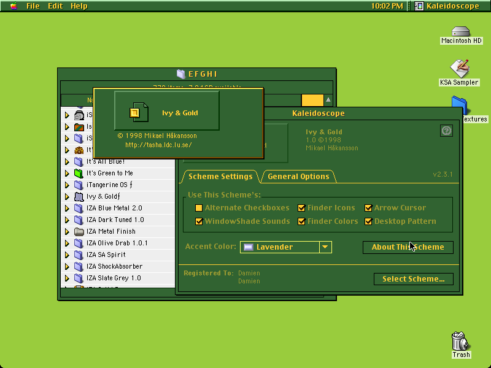491x368 pixels.
Task: Select the IZA Dark Tuned 1.0 folder icon
Action: coord(79,220)
